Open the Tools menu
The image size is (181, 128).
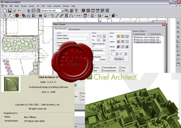pos(49,6)
